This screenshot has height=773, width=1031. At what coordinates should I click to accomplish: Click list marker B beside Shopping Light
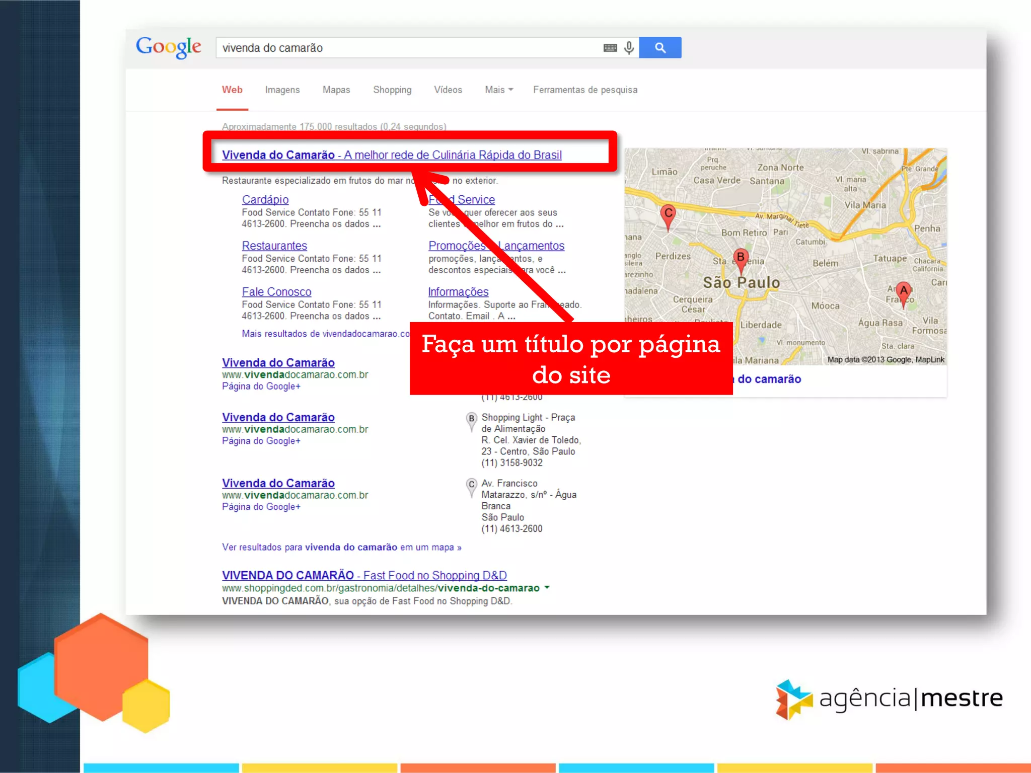pos(471,422)
